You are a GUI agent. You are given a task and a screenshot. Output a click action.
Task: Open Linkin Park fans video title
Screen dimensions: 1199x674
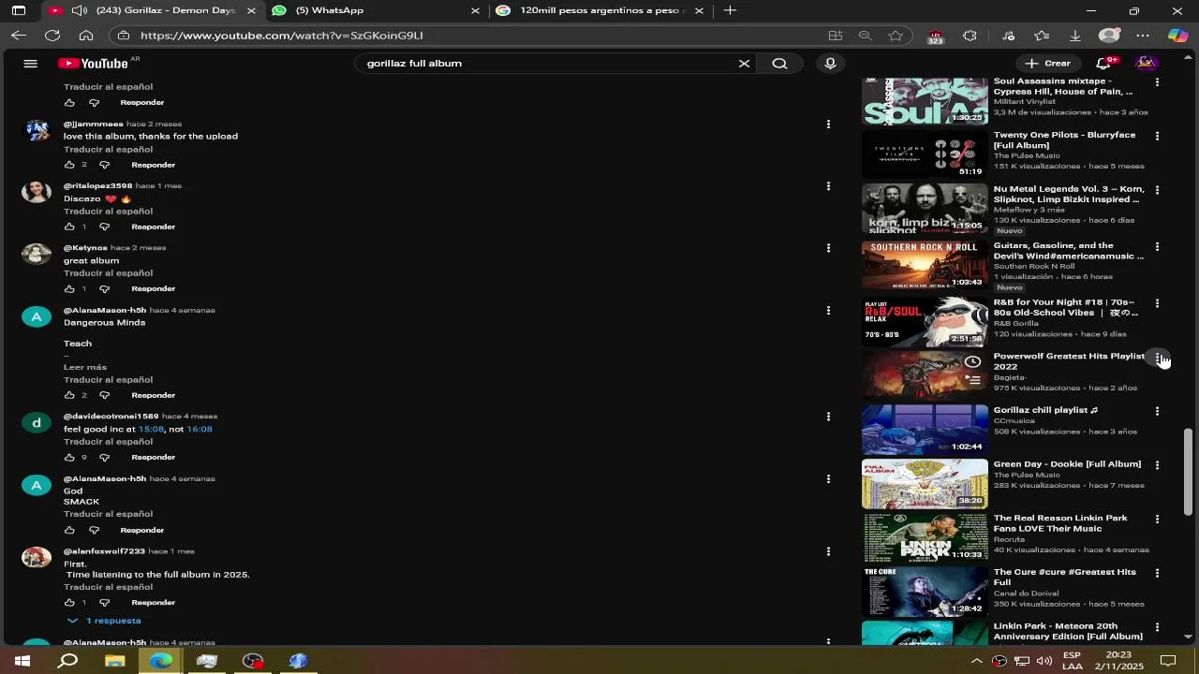coord(1060,523)
